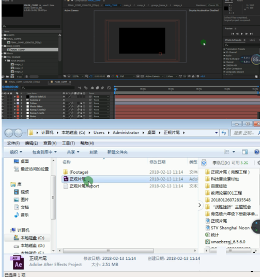Open the 工具(T) menu in Explorer
The height and width of the screenshot is (279, 260).
click(x=68, y=143)
